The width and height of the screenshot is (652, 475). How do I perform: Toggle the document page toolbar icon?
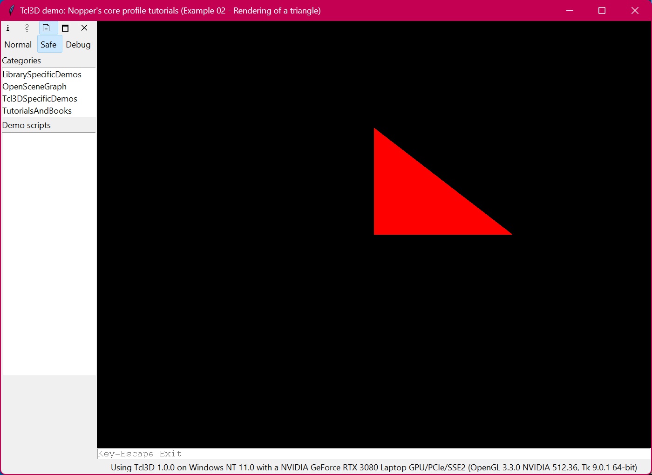pyautogui.click(x=46, y=28)
